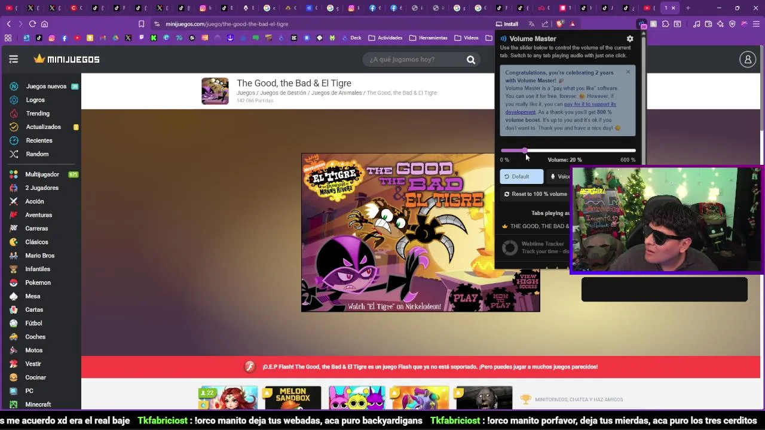Click the share page icon
Viewport: 765px width, 430px height.
(x=545, y=24)
